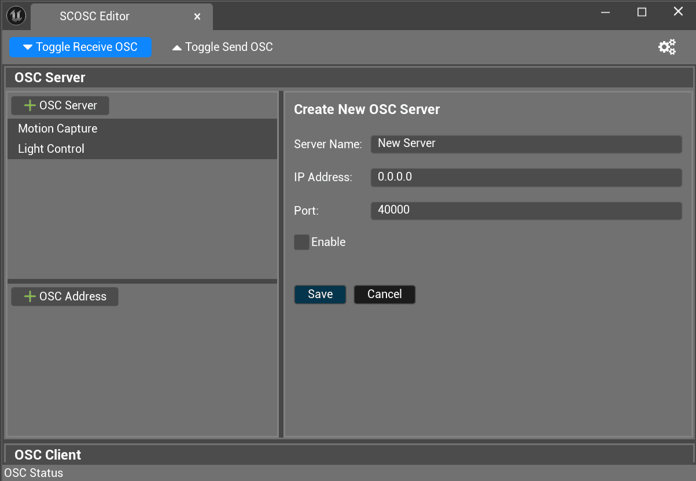Maximize the editor window
The height and width of the screenshot is (481, 696).
[x=642, y=12]
